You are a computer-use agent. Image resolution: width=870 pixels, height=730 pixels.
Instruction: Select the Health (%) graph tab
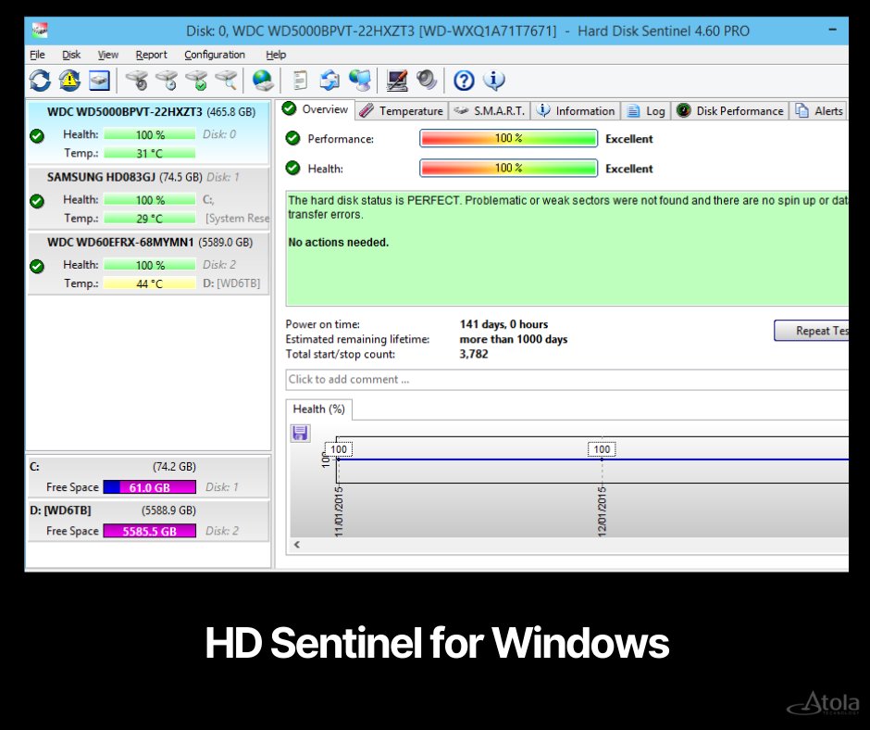(318, 409)
